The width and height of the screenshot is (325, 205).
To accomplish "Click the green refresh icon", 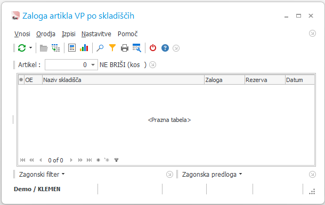I will (x=22, y=48).
